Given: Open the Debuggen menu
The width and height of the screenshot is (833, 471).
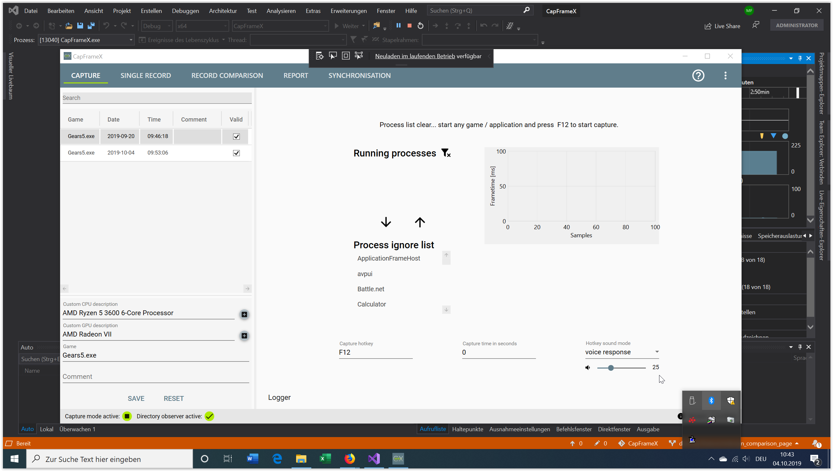Looking at the screenshot, I should point(185,11).
